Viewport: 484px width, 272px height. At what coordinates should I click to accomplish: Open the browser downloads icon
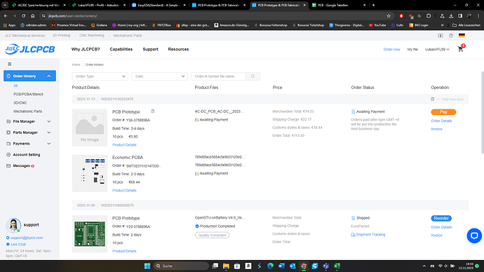pos(451,15)
